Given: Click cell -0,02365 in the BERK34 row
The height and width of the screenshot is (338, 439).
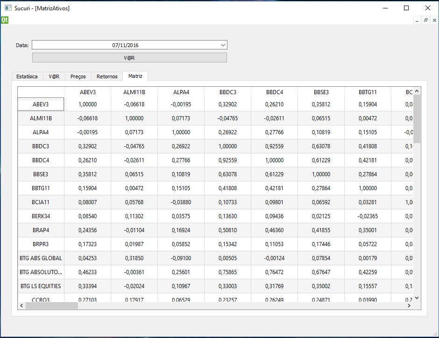Looking at the screenshot, I should point(368,216).
